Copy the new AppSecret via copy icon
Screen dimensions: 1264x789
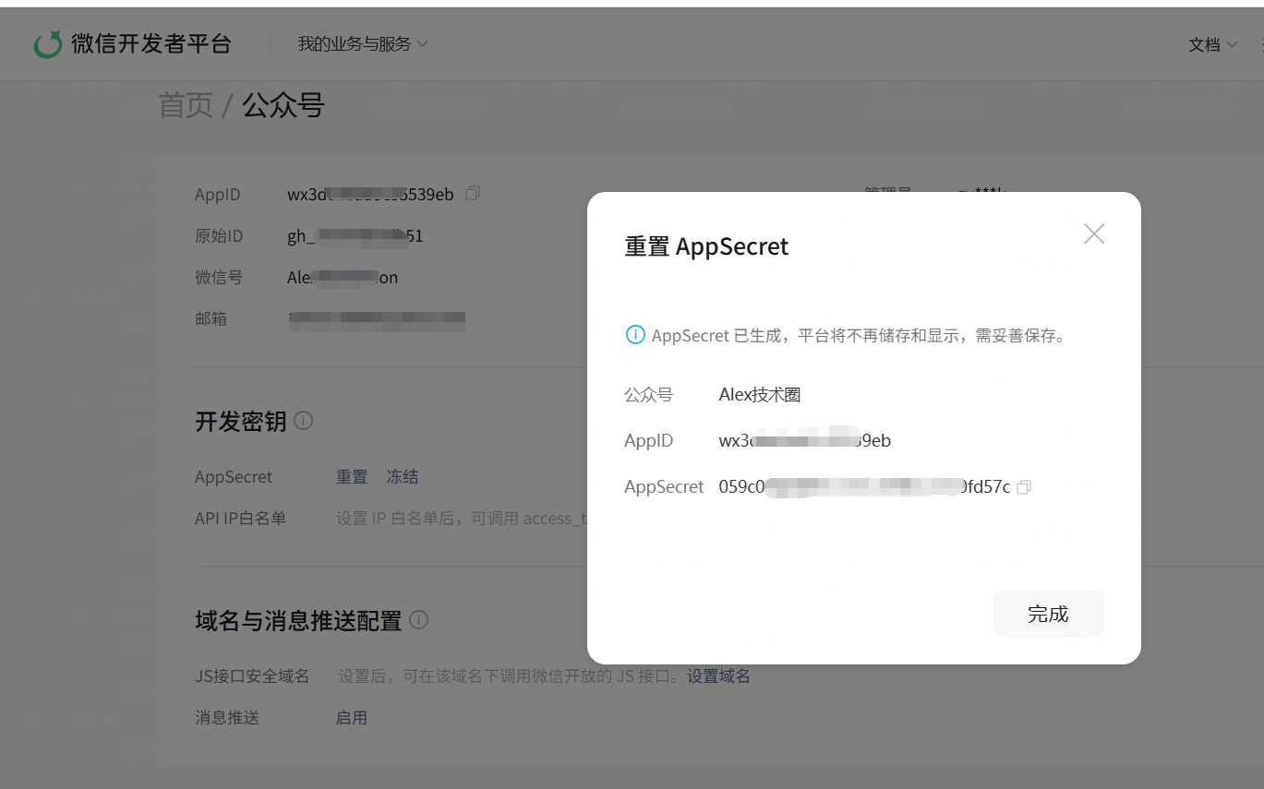(x=1023, y=486)
